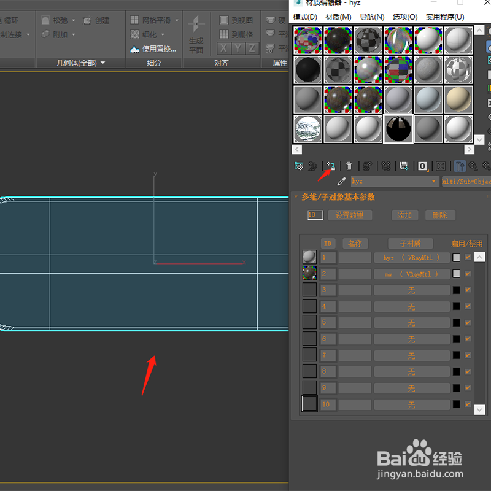
Task: Open the 实用程序(U) menu
Action: coord(445,17)
